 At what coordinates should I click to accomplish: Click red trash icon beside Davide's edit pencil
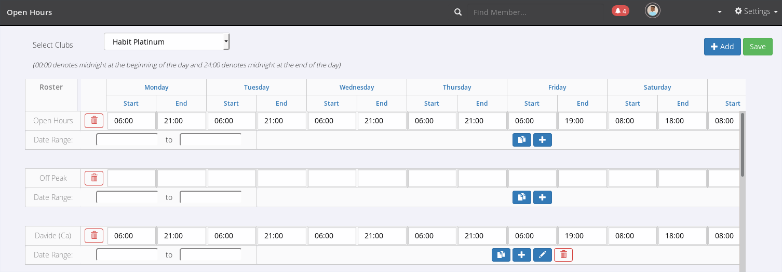(563, 255)
